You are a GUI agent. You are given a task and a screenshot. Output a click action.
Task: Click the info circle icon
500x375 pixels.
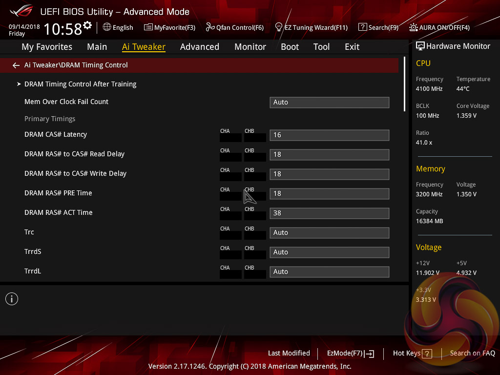click(12, 299)
